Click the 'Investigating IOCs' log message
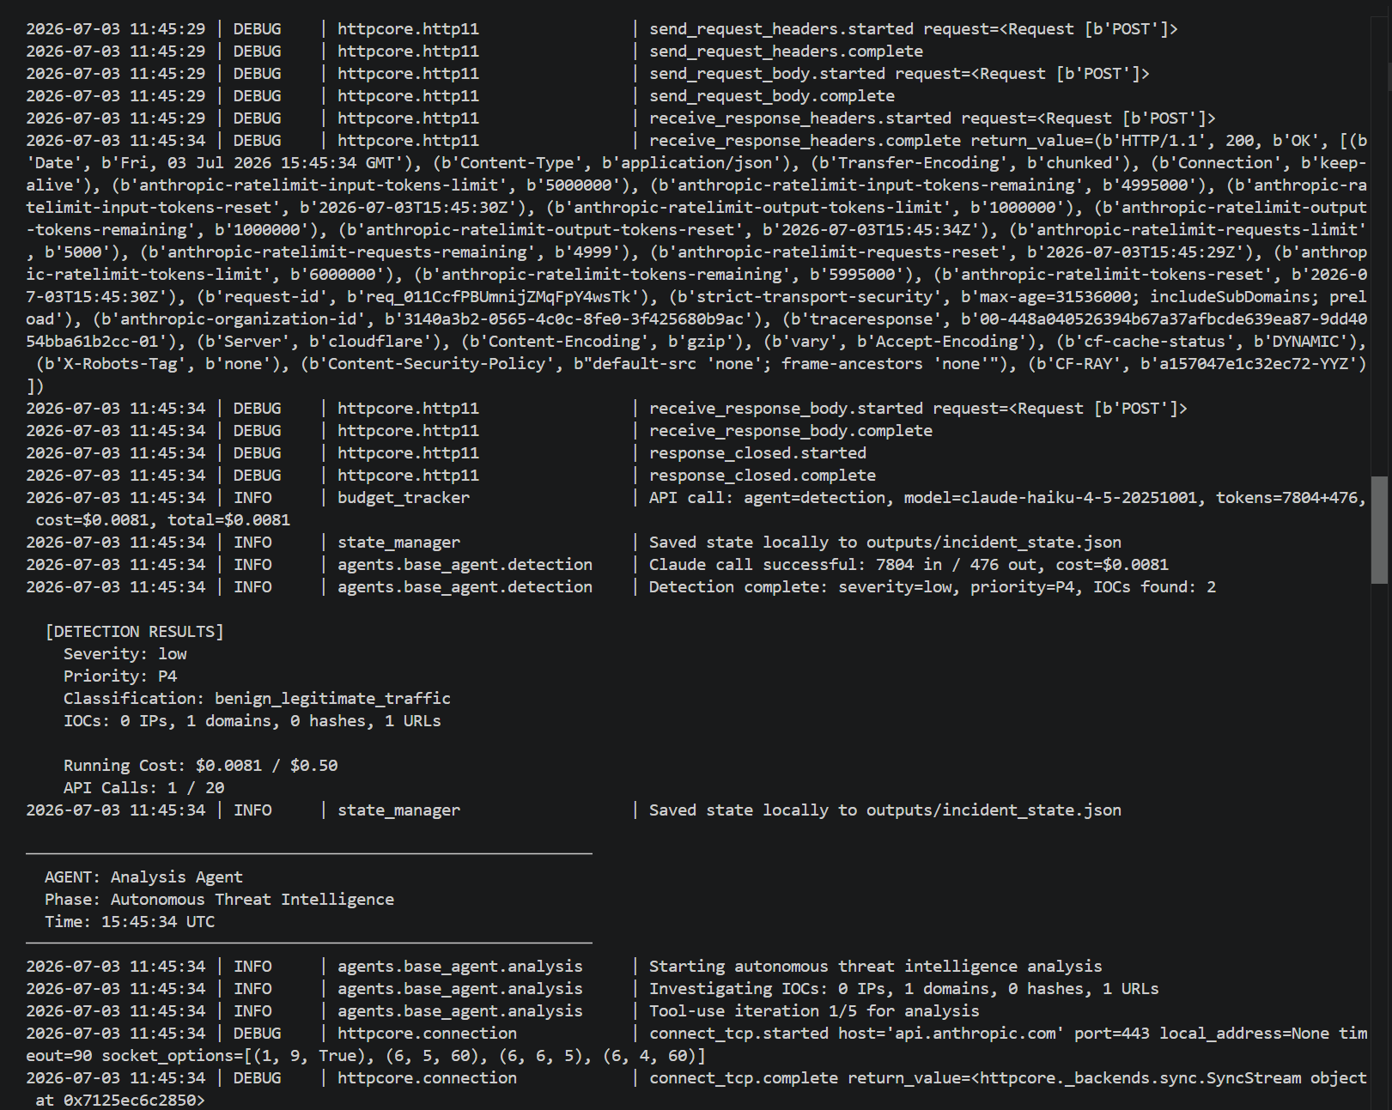 coord(903,989)
